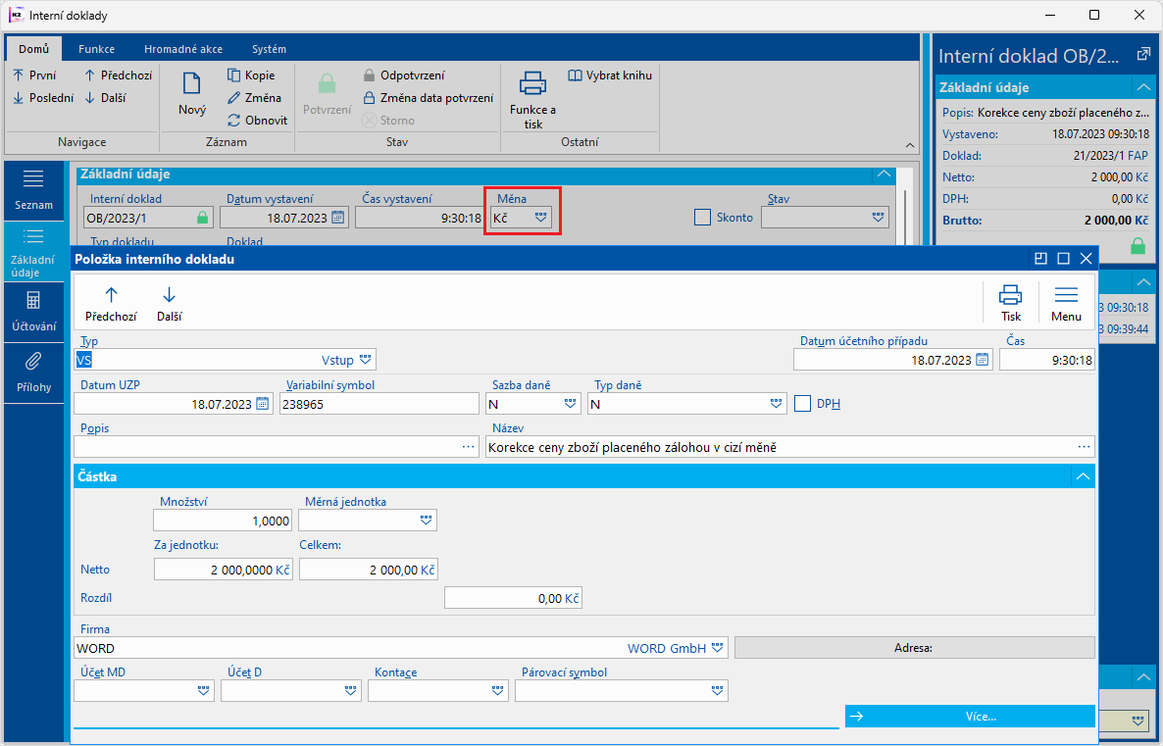The height and width of the screenshot is (746, 1163).
Task: Switch to Domů ribbon tab
Action: point(34,49)
